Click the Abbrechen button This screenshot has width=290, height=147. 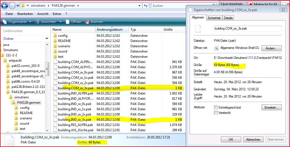coord(253,140)
